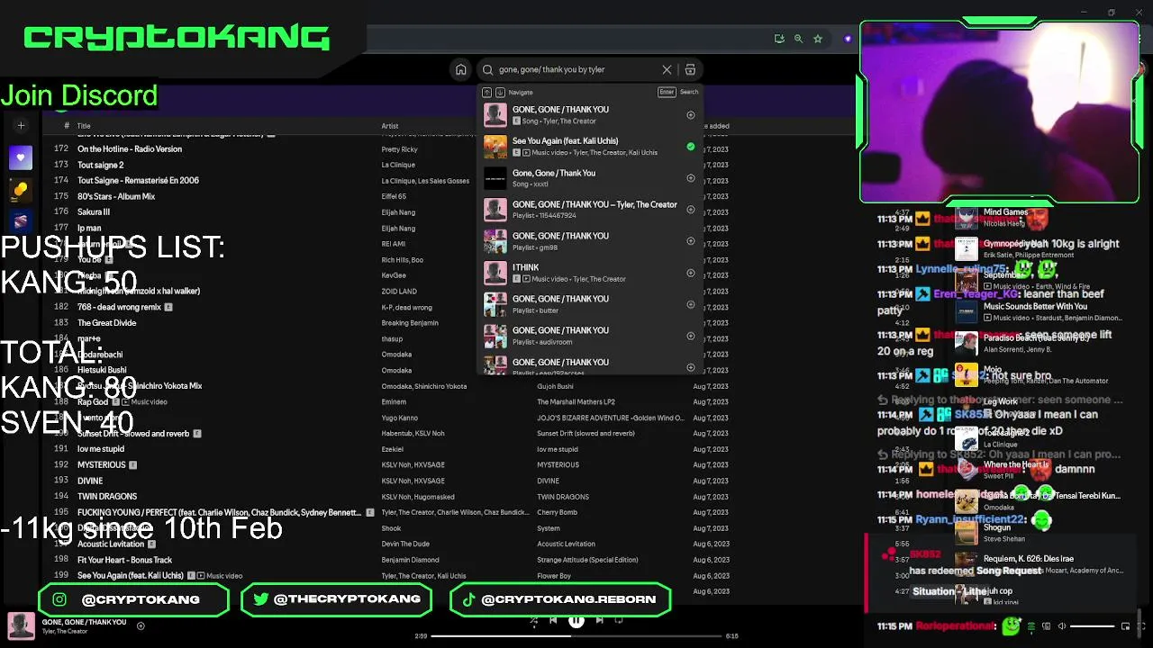Add butter playlist result via plus icon
This screenshot has width=1153, height=648.
[691, 304]
